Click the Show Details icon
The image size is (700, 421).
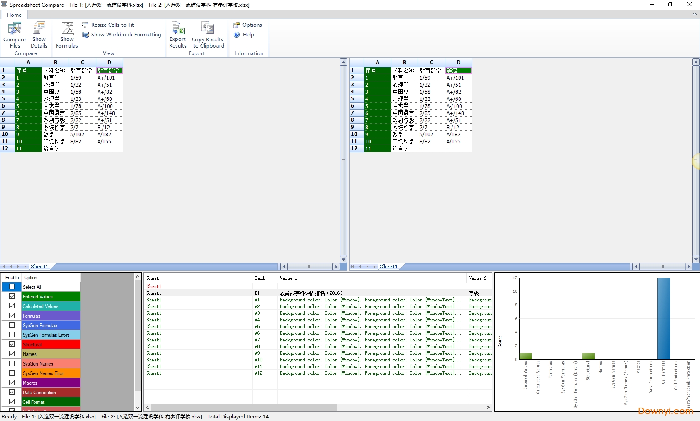click(x=39, y=29)
